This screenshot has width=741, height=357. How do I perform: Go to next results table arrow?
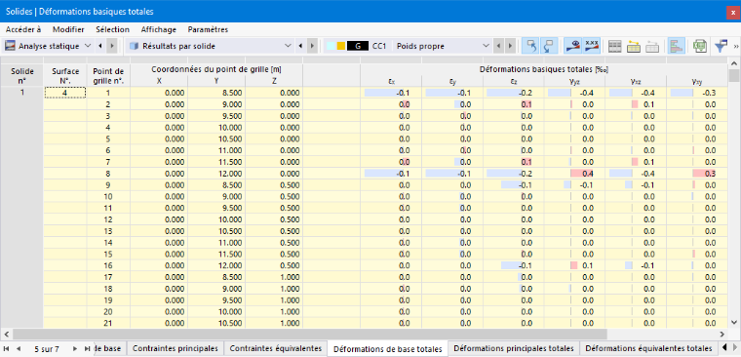tap(312, 47)
